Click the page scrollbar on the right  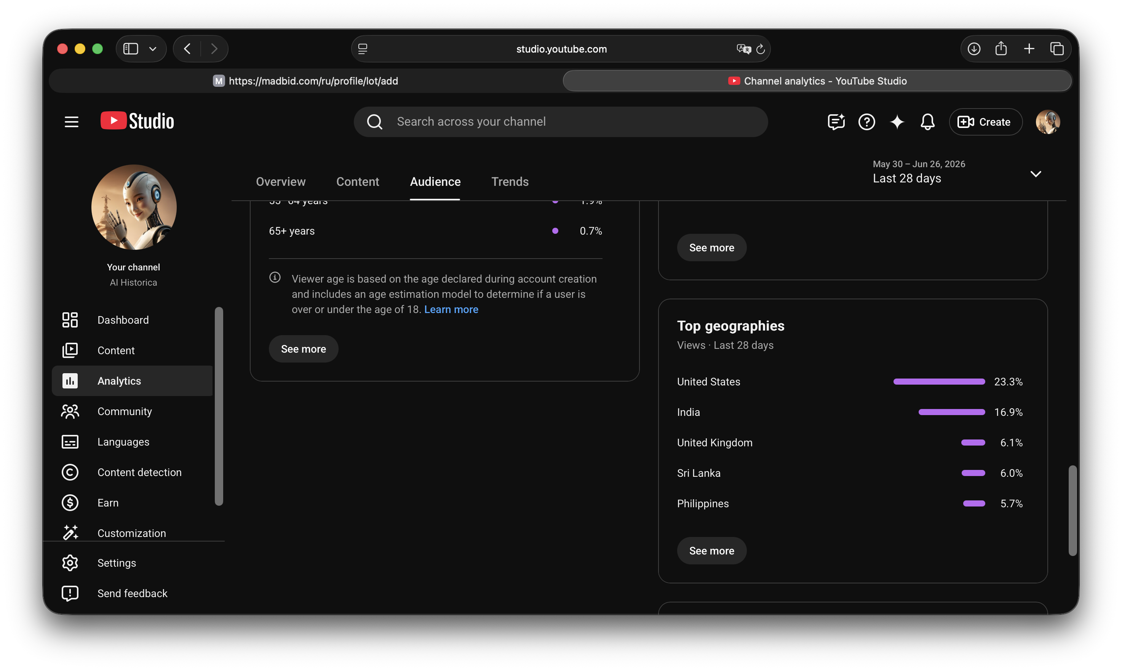click(x=1072, y=510)
